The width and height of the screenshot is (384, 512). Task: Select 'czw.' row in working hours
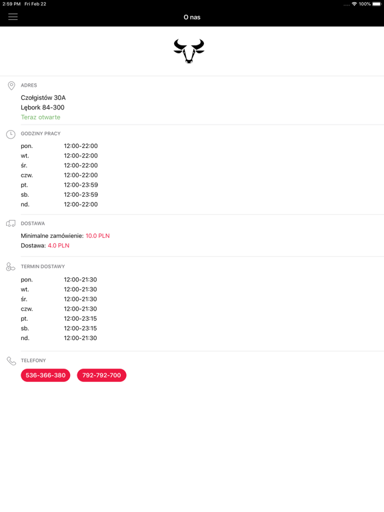59,175
